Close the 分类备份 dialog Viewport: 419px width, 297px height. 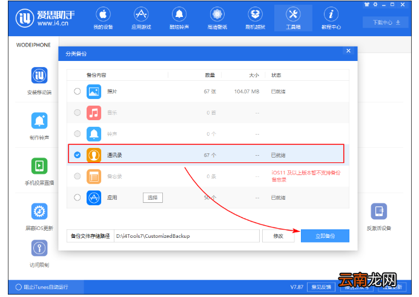click(348, 51)
